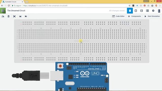162x91 pixels.
Task: Open the user profile avatar
Action: pos(159,11)
